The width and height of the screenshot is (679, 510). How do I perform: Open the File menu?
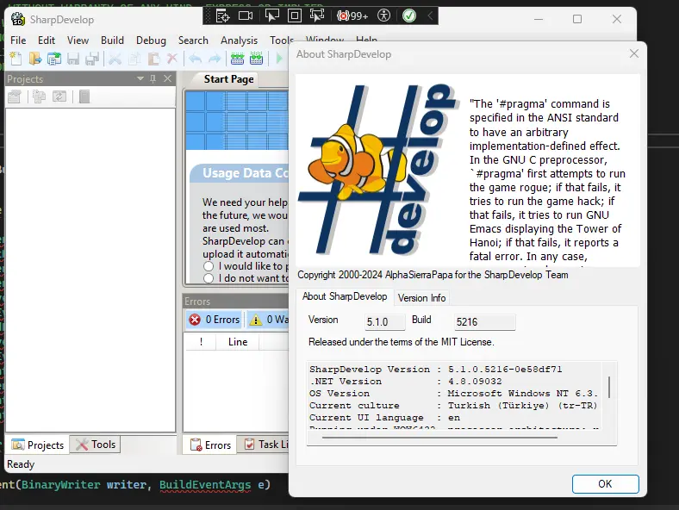pyautogui.click(x=18, y=40)
